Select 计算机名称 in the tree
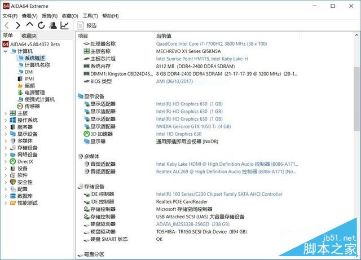The width and height of the screenshot is (361, 260). pos(37,65)
